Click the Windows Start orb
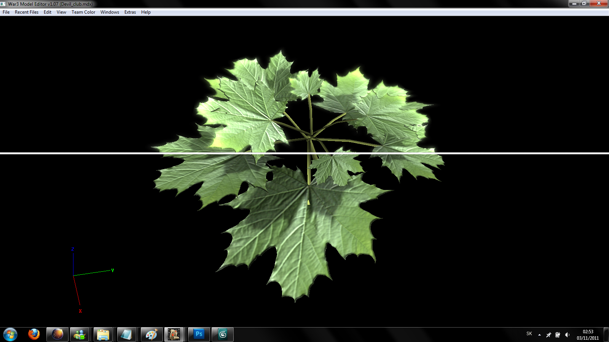The width and height of the screenshot is (609, 342). pos(10,334)
